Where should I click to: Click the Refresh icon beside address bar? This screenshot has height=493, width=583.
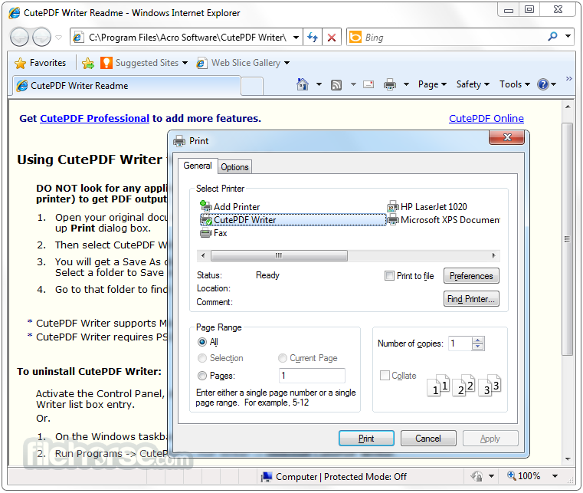coord(313,37)
